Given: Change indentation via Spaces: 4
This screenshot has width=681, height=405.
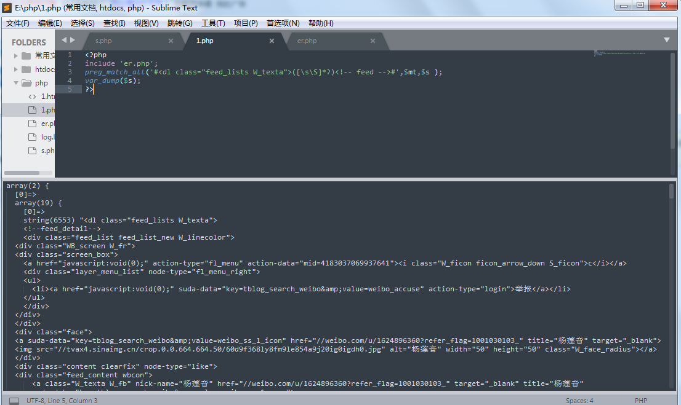Looking at the screenshot, I should click(579, 401).
